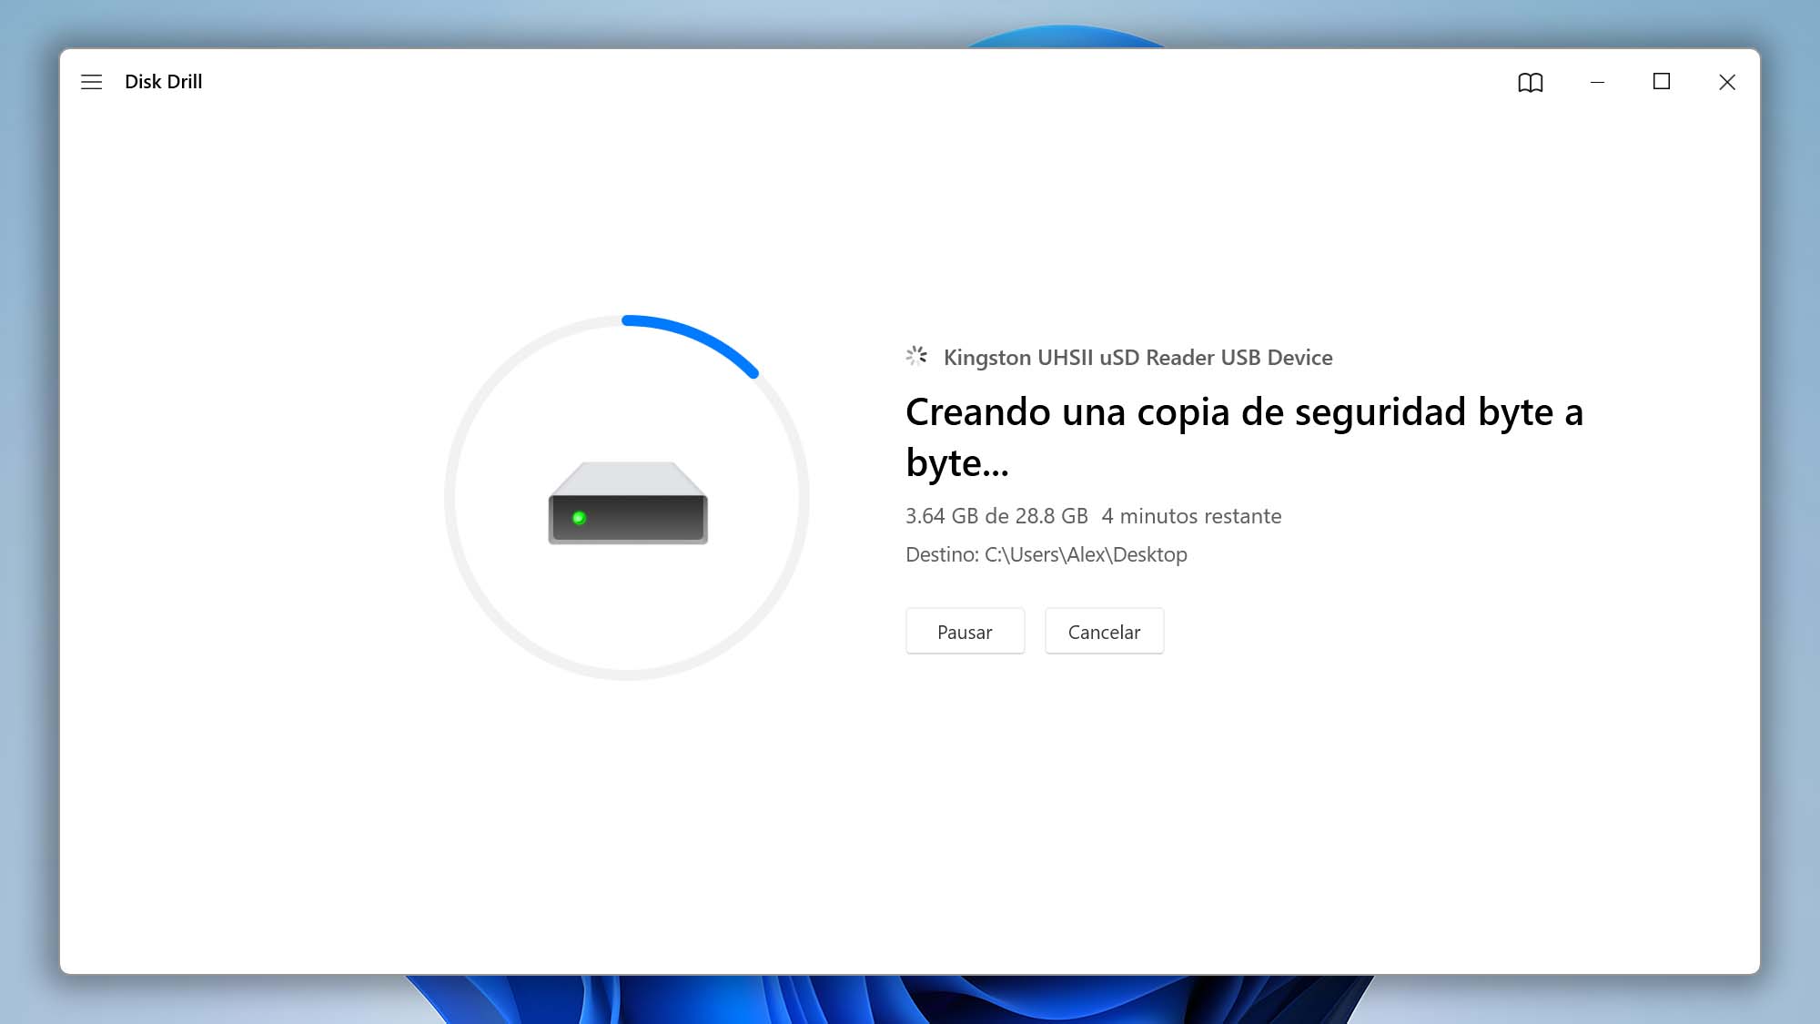Screen dimensions: 1820x1024
Task: Open the hamburger menu in Disk Drill
Action: (x=91, y=82)
